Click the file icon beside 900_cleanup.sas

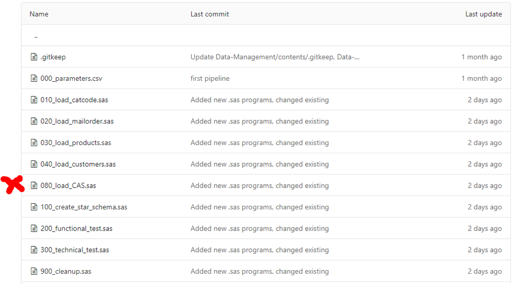click(x=34, y=272)
